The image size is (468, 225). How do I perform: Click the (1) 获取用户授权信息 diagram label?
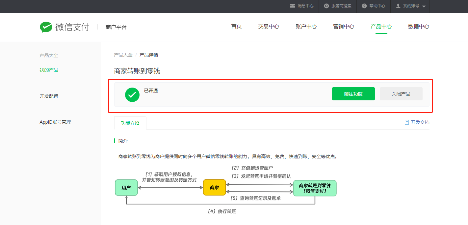169,177
